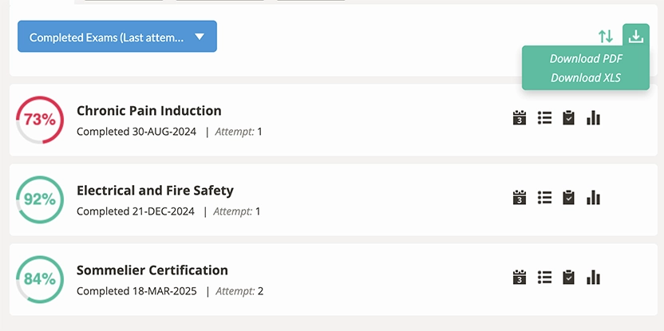Click the 92% score progress circle
This screenshot has height=331, width=664.
(x=39, y=199)
